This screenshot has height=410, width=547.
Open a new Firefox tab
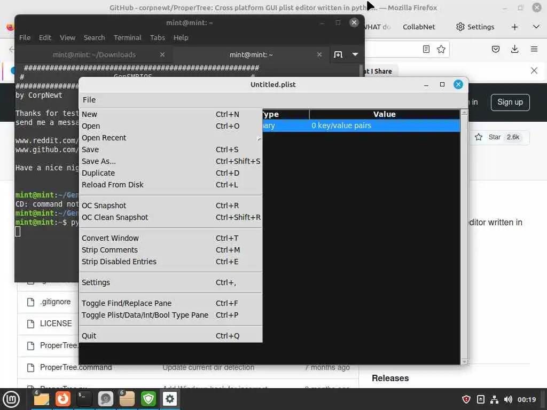click(514, 27)
